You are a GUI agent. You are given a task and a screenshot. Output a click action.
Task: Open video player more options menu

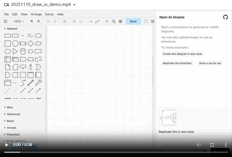tap(226, 145)
